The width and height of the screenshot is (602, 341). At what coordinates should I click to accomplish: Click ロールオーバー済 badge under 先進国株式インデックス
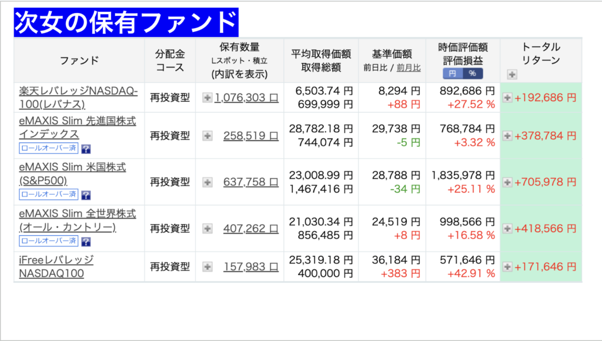point(49,148)
